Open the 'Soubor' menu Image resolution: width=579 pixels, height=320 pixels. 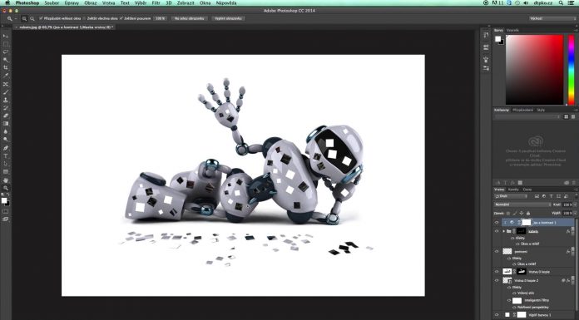(52, 3)
